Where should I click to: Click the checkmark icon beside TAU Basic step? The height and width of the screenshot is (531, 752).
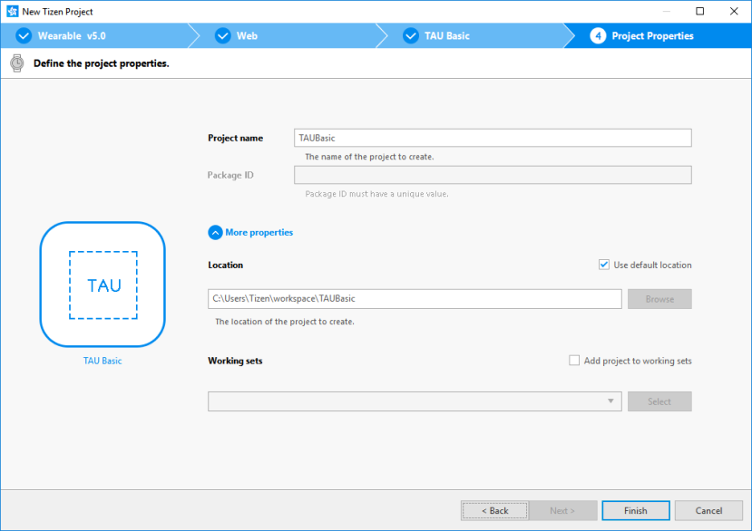click(x=410, y=36)
